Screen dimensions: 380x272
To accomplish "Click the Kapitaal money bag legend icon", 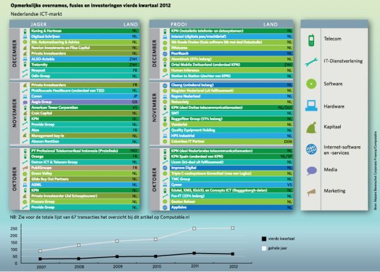I will 312,128.
